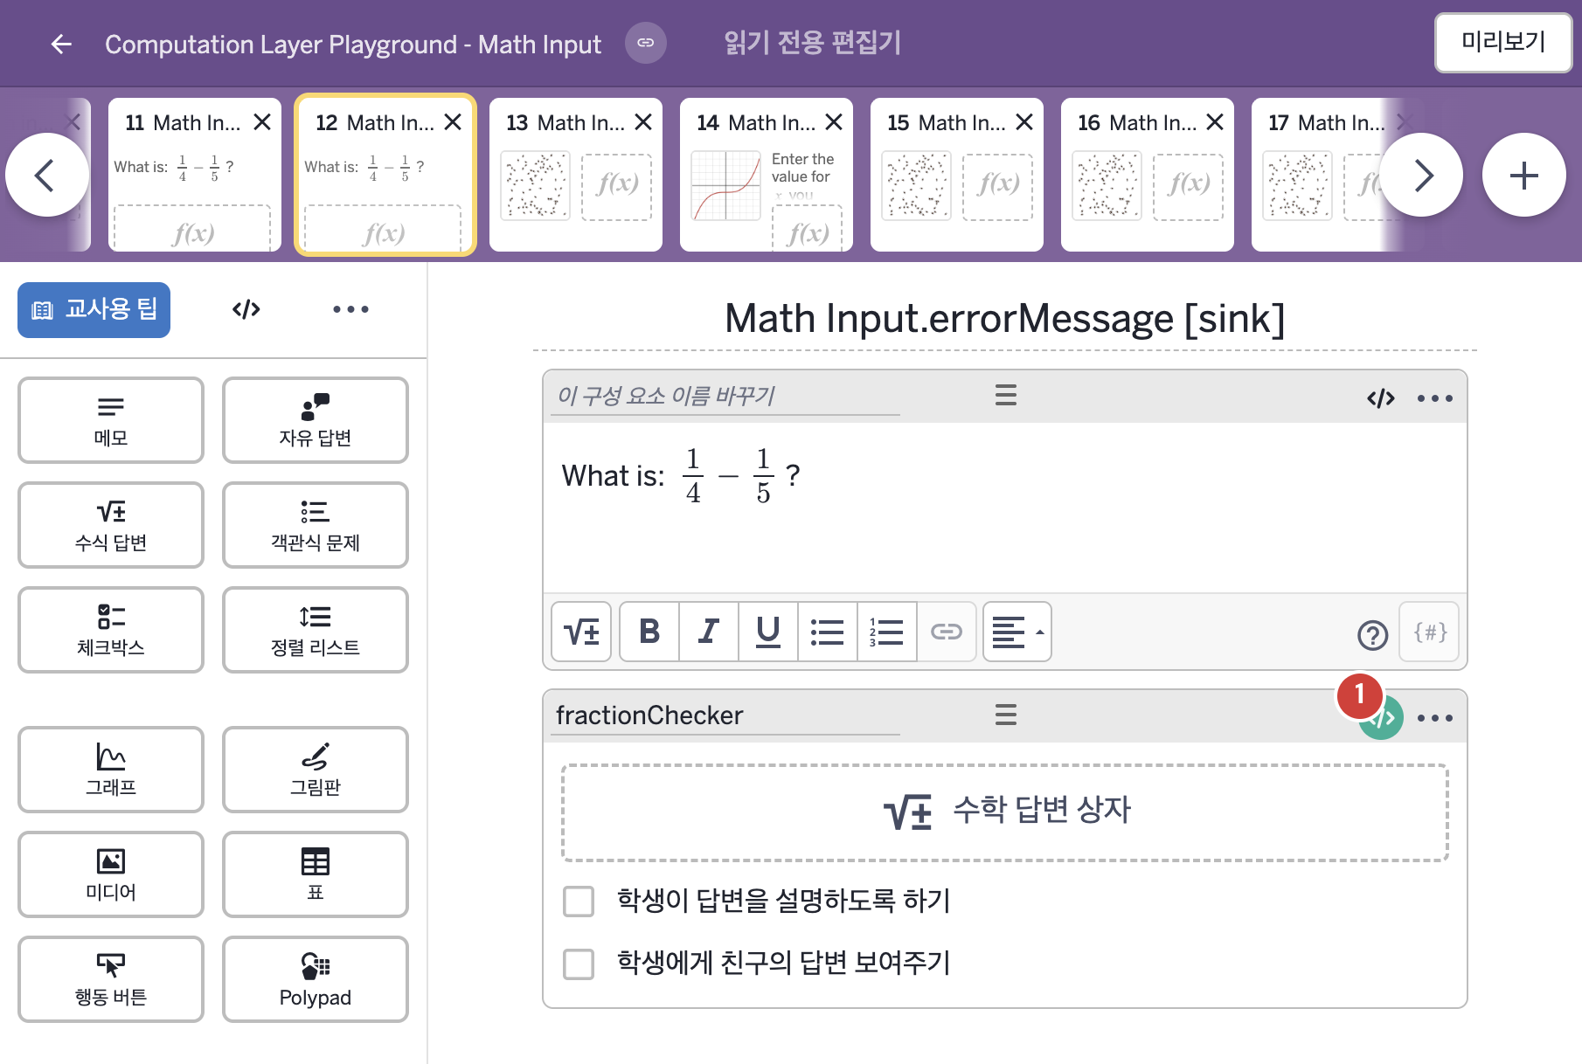Copy activity link via the chain icon
The width and height of the screenshot is (1582, 1064).
645,43
